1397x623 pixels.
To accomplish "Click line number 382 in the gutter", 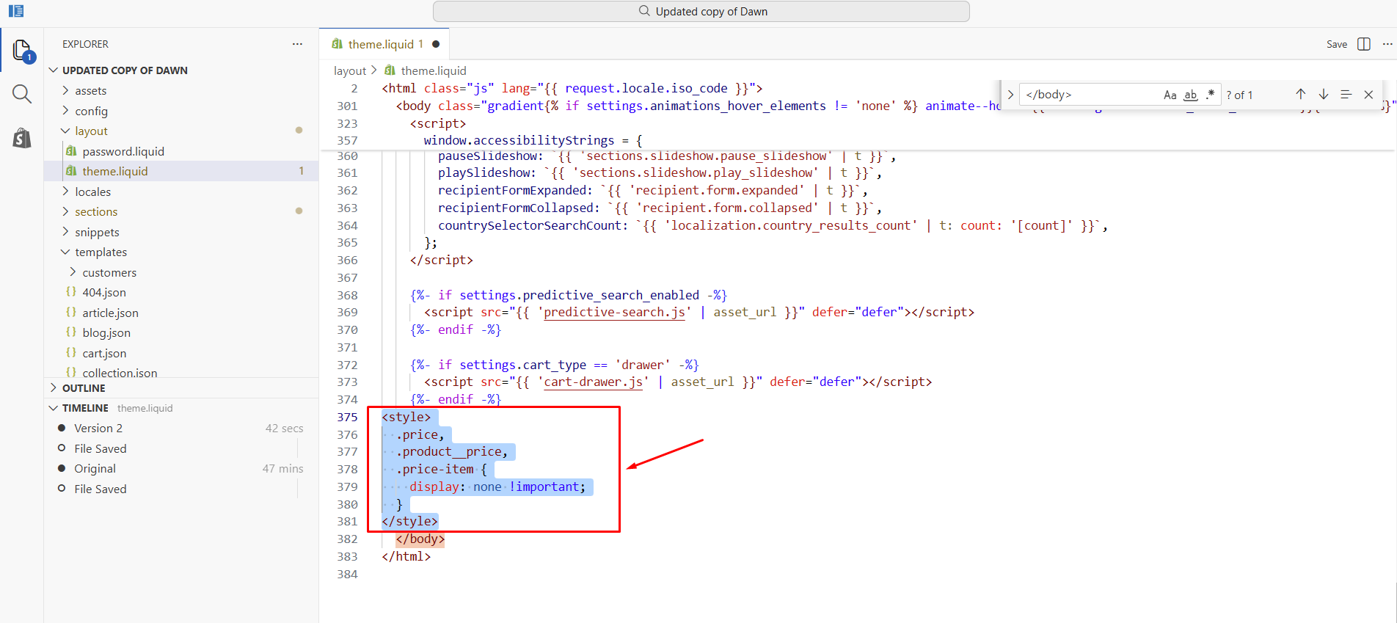I will pyautogui.click(x=347, y=539).
